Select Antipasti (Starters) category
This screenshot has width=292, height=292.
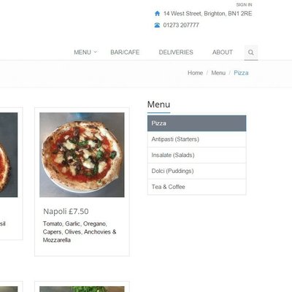click(x=196, y=139)
